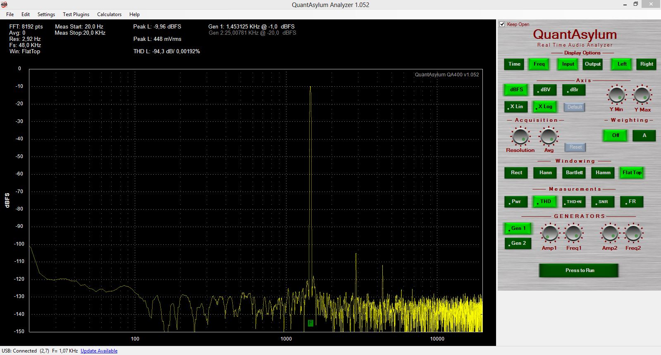
Task: Click the USB: Connected status text
Action: [x=19, y=351]
